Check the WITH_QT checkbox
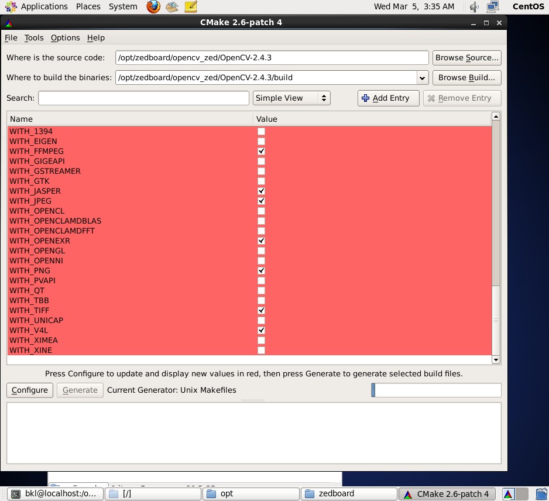 click(x=261, y=290)
